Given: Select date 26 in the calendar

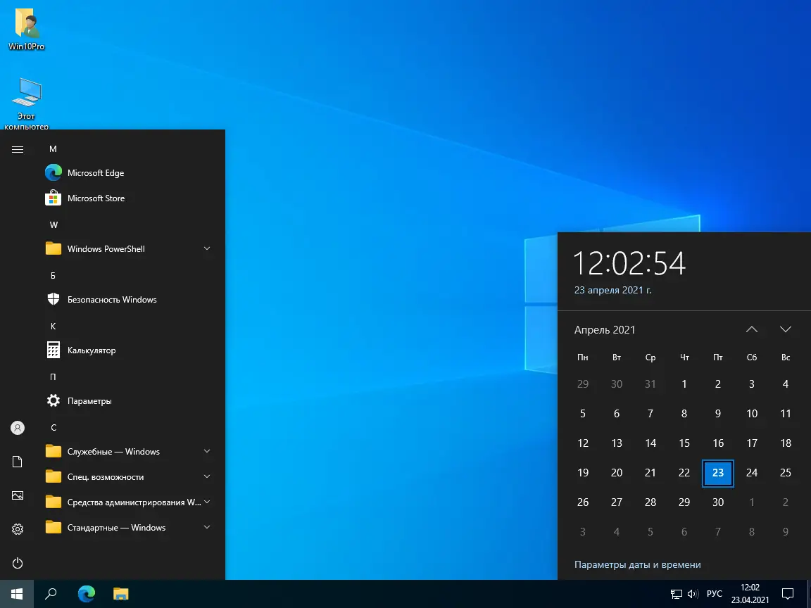Looking at the screenshot, I should click(x=583, y=502).
